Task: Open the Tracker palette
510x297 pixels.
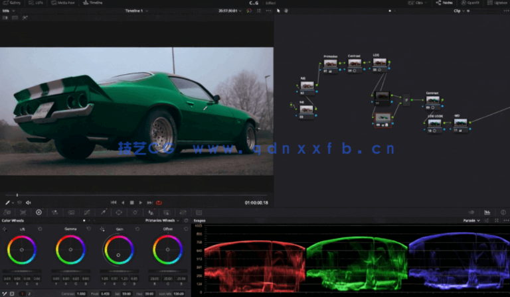Action: [x=135, y=213]
